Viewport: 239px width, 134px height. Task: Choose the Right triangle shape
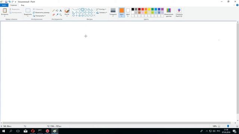point(74,13)
